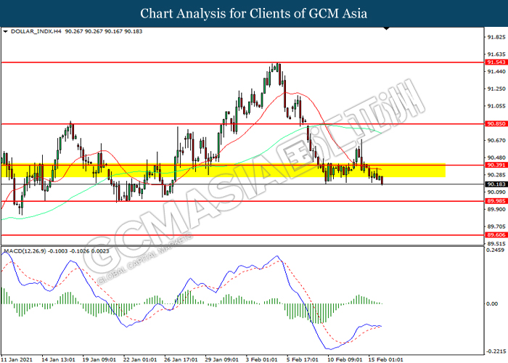The height and width of the screenshot is (363, 508).
Task: Click the 0.2459 MACD scale value
Action: pos(496,250)
